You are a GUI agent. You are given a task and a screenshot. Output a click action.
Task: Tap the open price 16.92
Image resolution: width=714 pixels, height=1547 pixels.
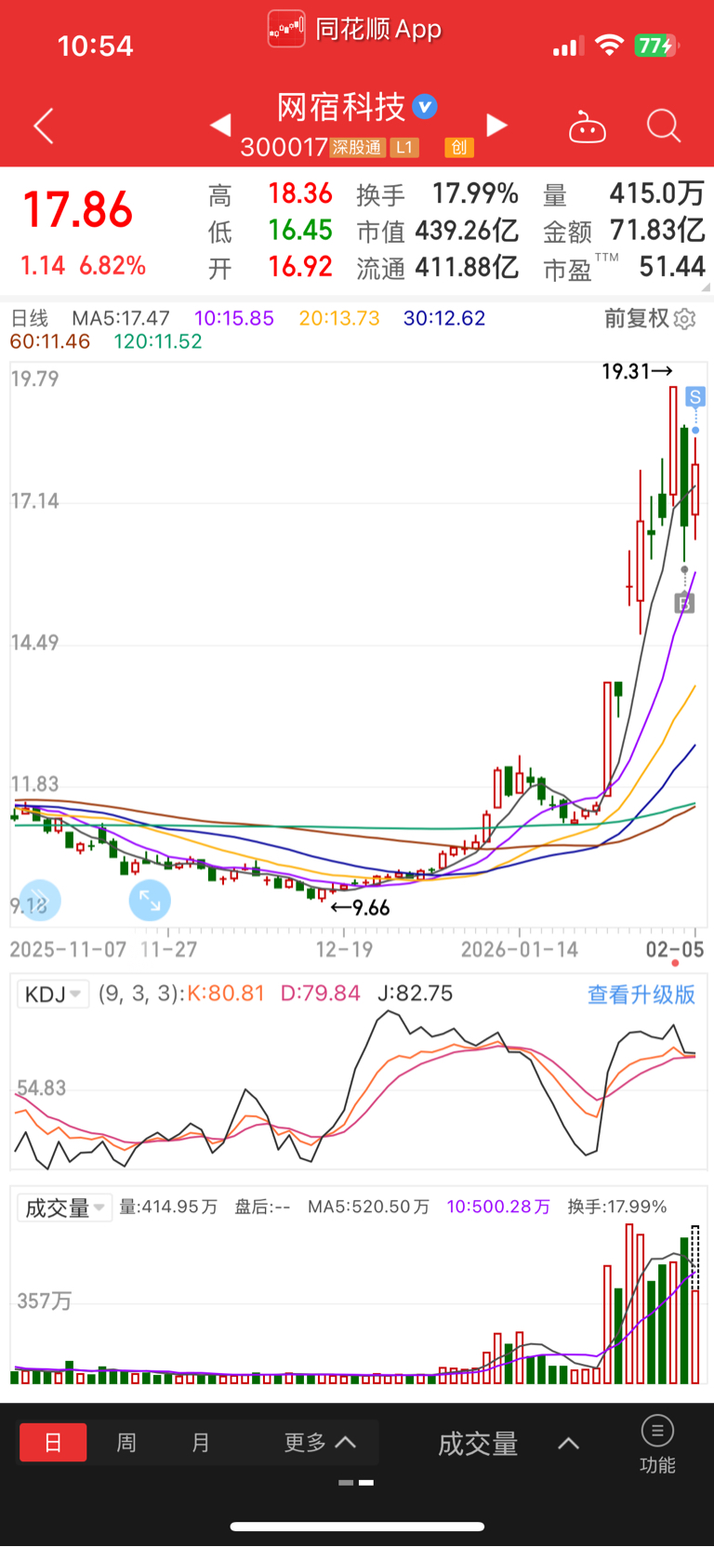[300, 267]
